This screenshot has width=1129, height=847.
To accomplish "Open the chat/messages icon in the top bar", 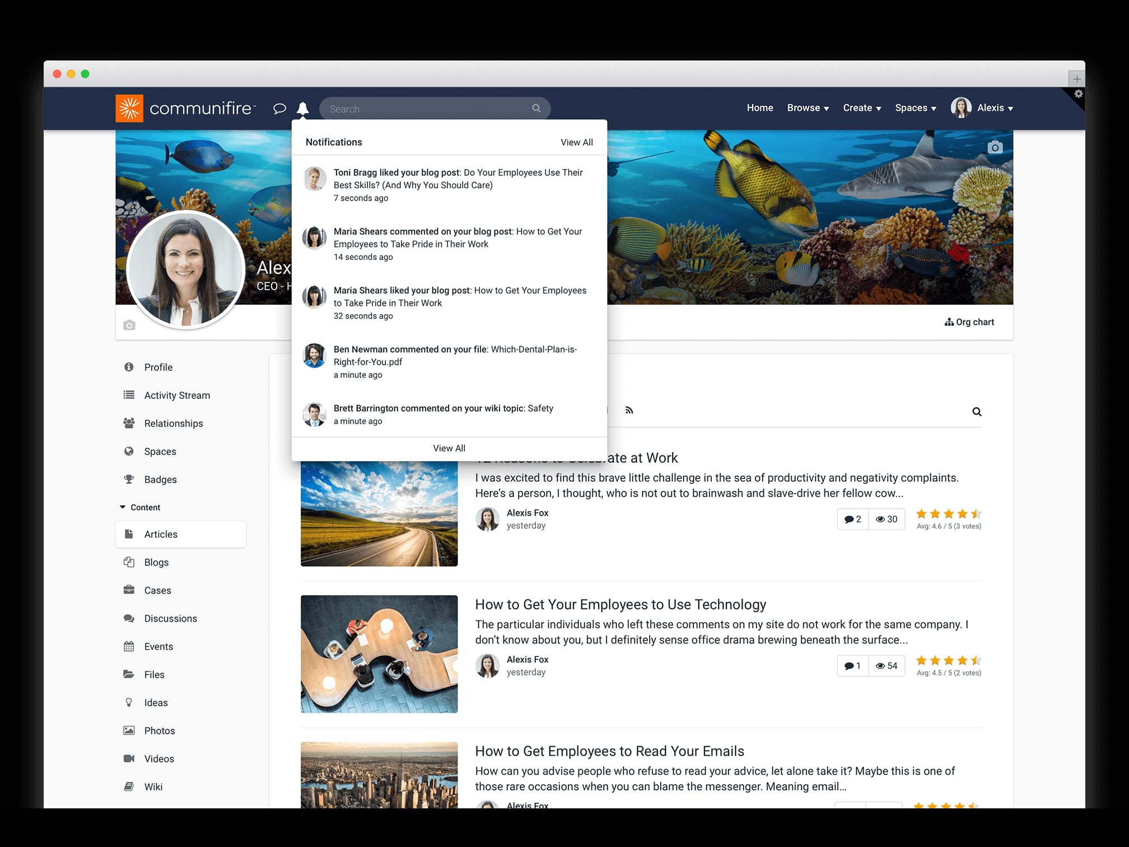I will click(279, 108).
